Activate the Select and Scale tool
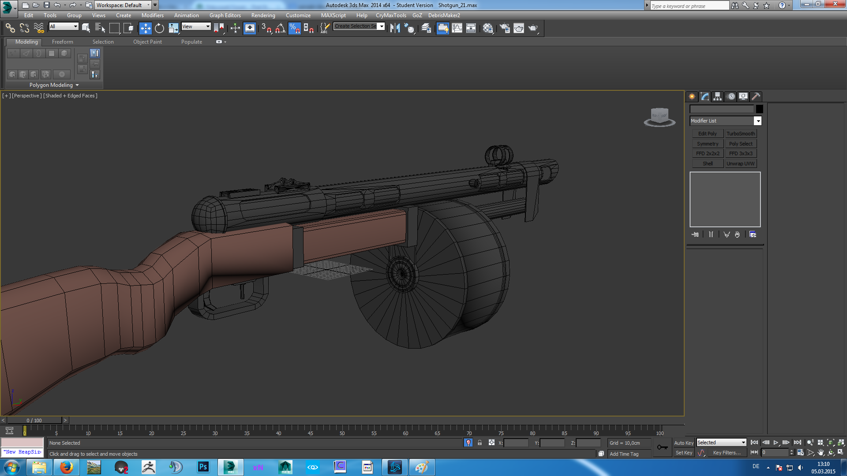 [x=173, y=28]
